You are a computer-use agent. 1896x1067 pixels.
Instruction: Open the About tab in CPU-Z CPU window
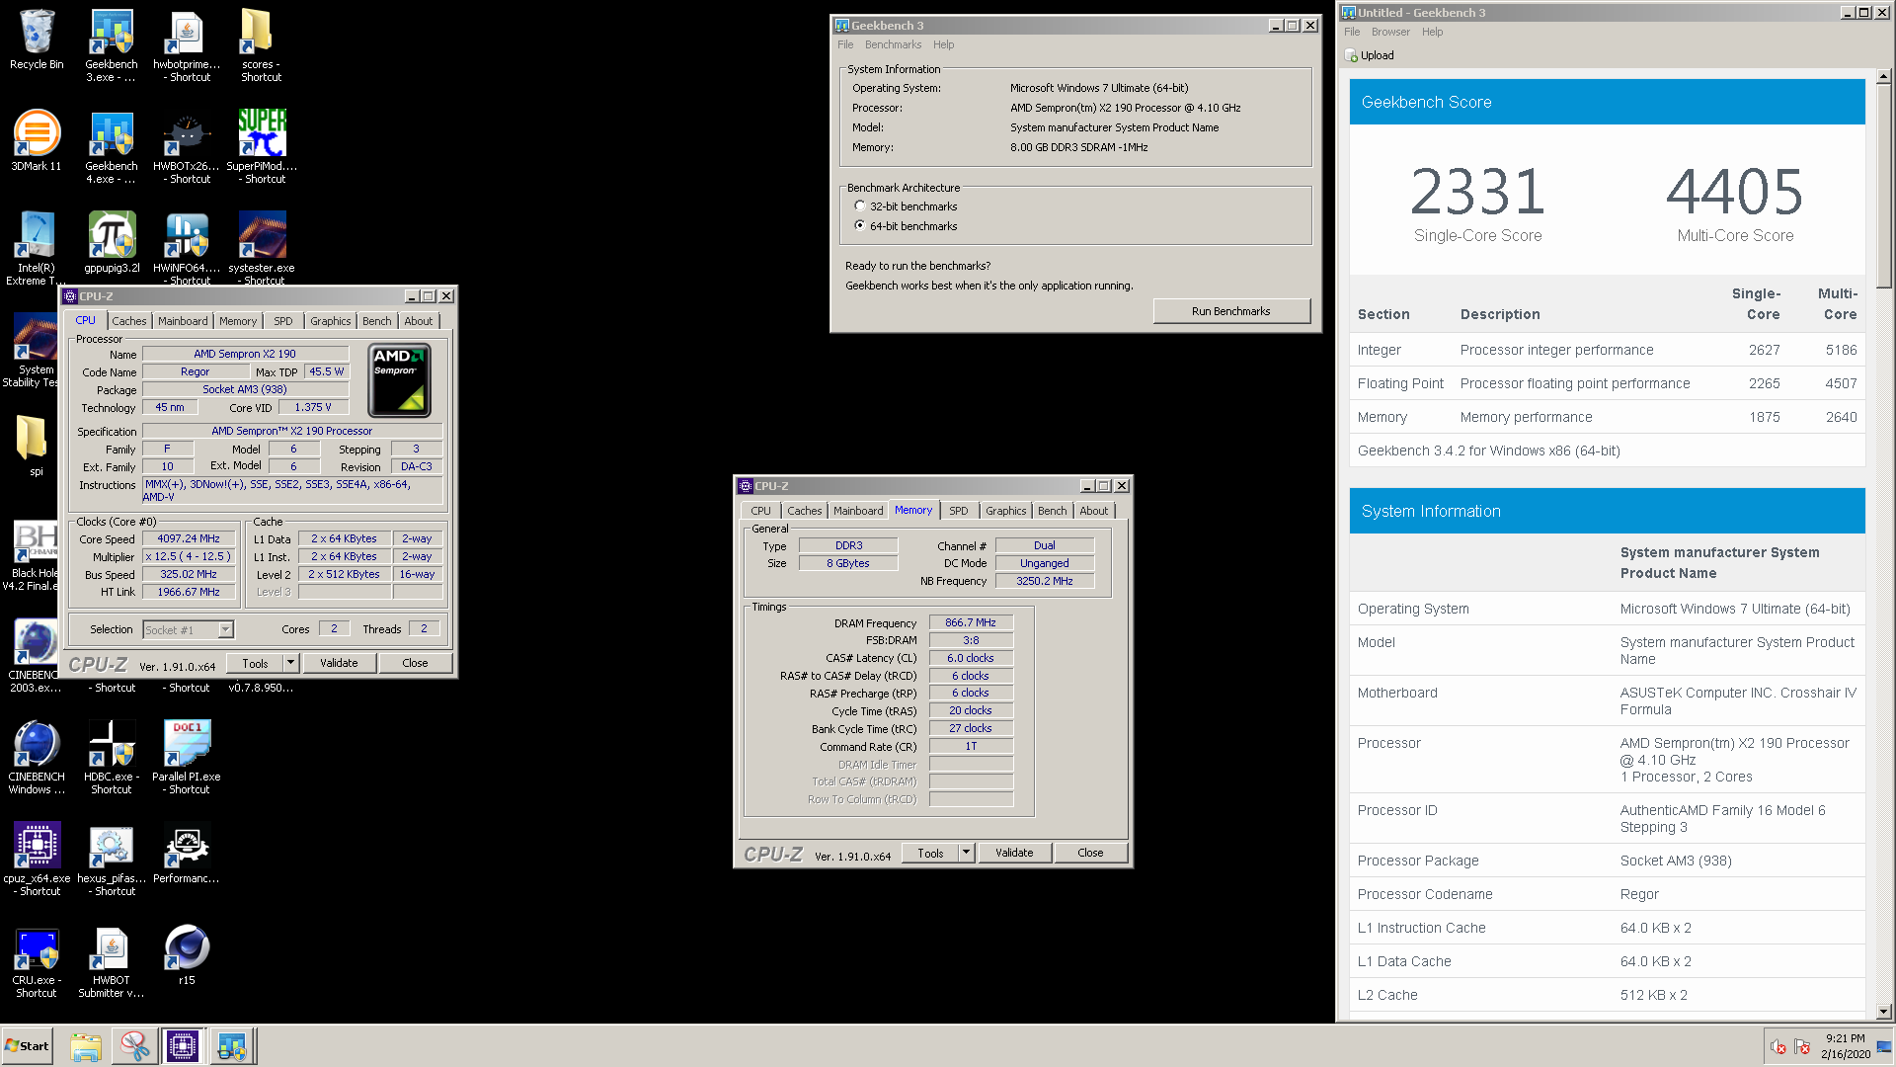coord(418,321)
